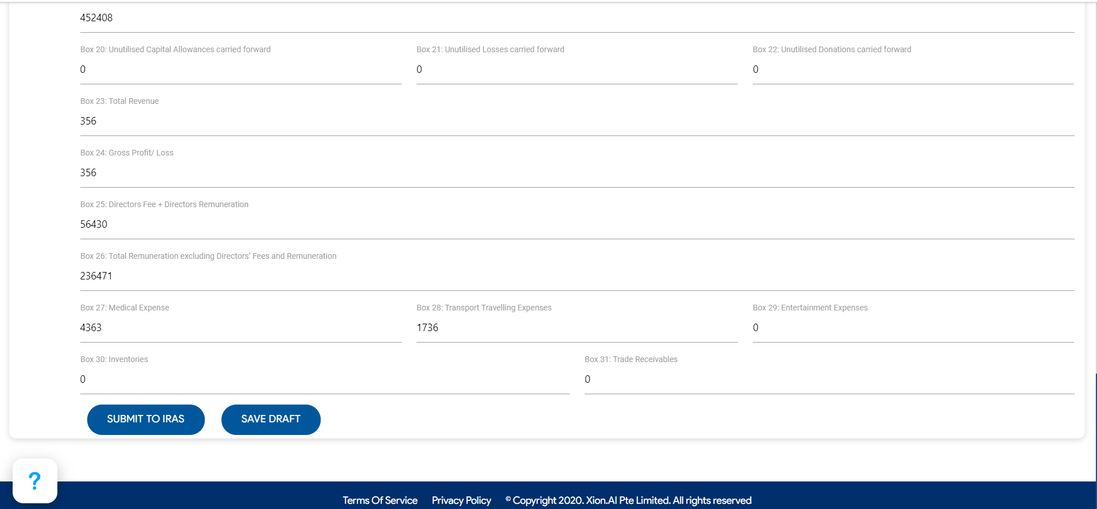Focus the Box 21 Unutilised Losses field

point(577,69)
